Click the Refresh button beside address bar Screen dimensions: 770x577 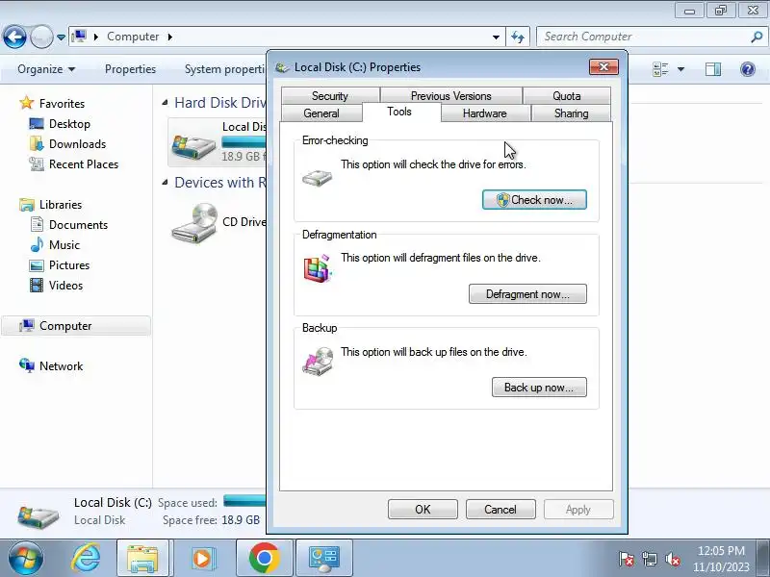click(x=518, y=37)
